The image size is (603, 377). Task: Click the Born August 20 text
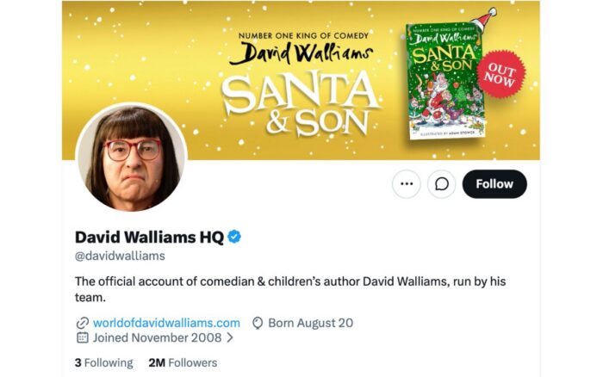click(x=311, y=323)
